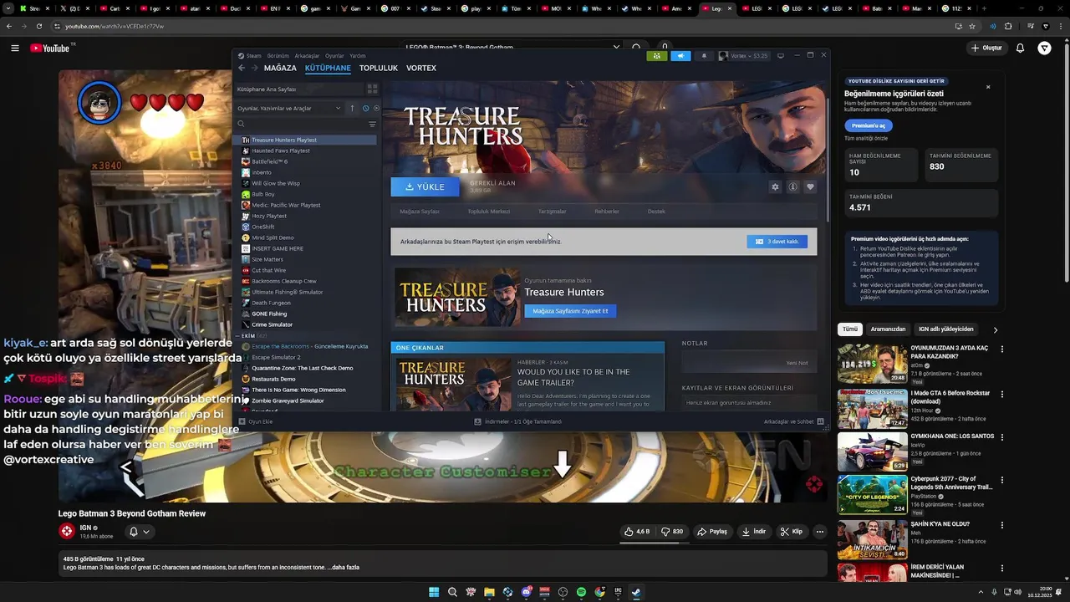The image size is (1070, 602).
Task: Open the VORTEX profile tab
Action: pos(421,68)
